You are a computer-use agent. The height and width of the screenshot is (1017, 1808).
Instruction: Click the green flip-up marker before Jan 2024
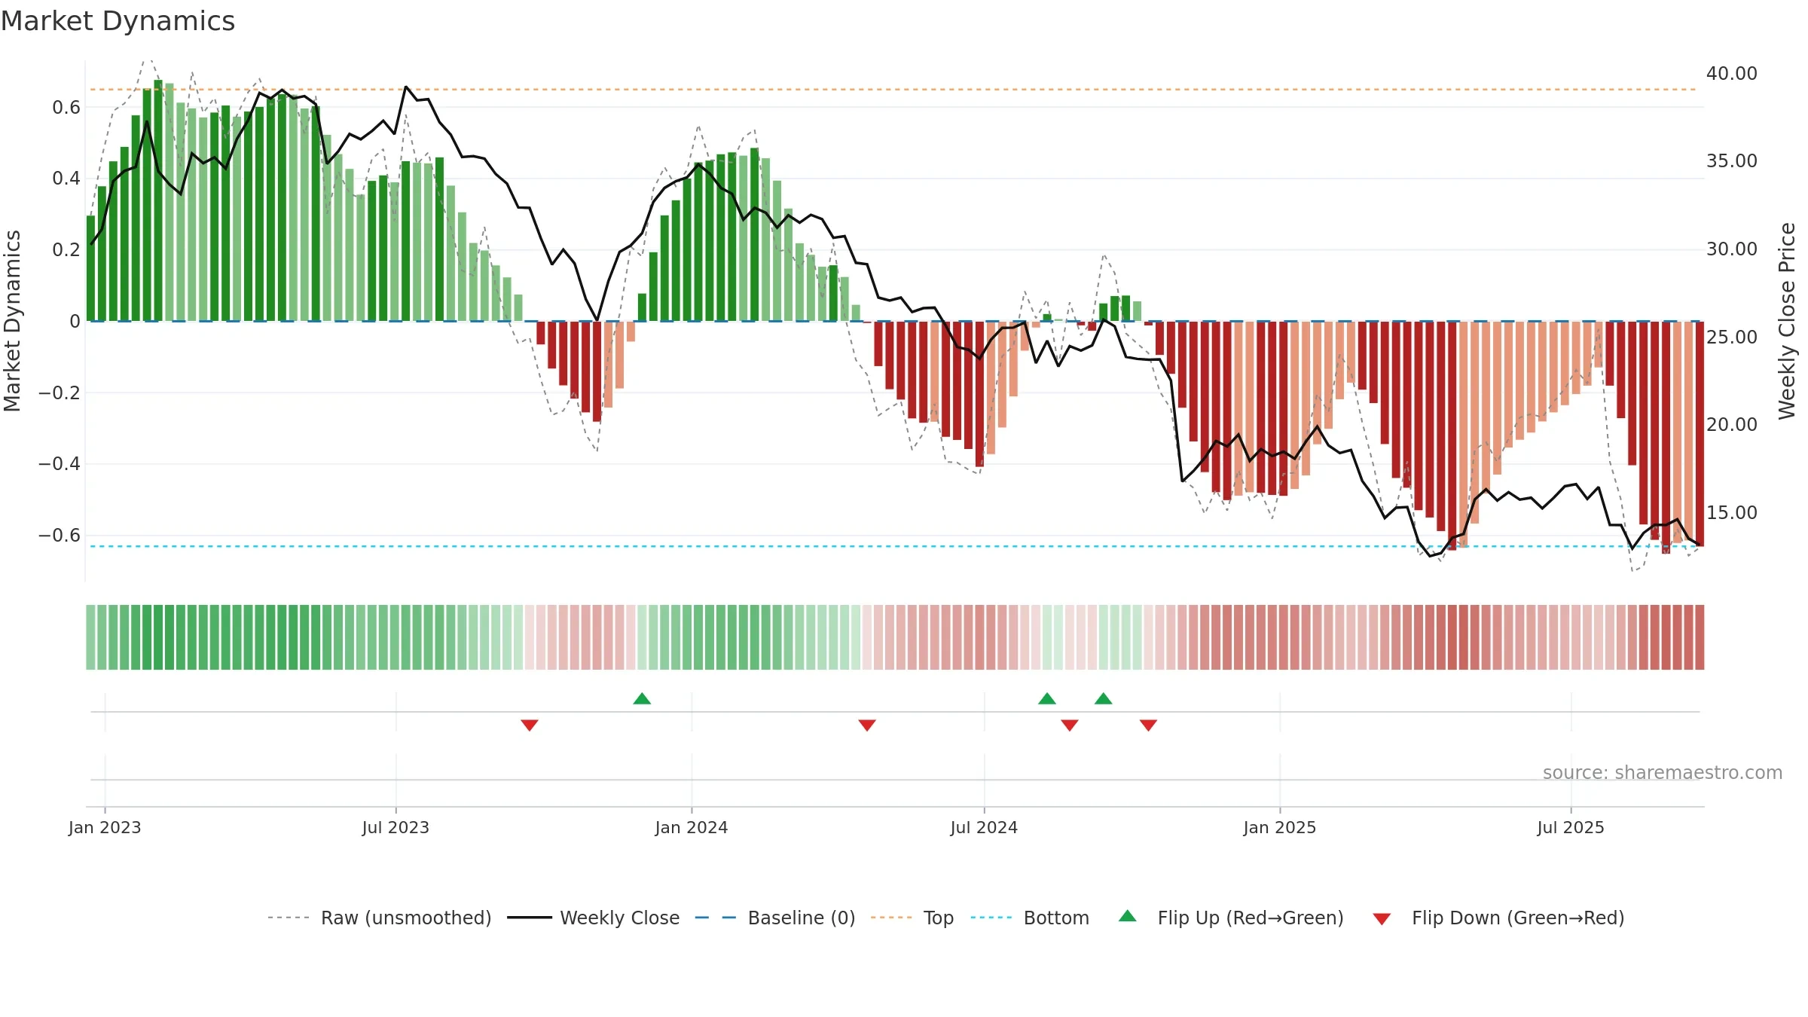(x=642, y=698)
